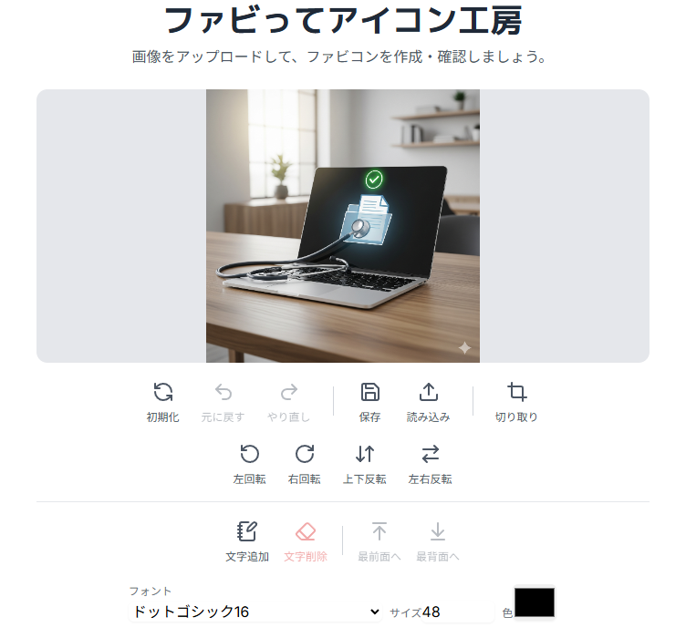Bring to front with 最前面へ
Screen dimensions: 686x638
click(x=379, y=531)
